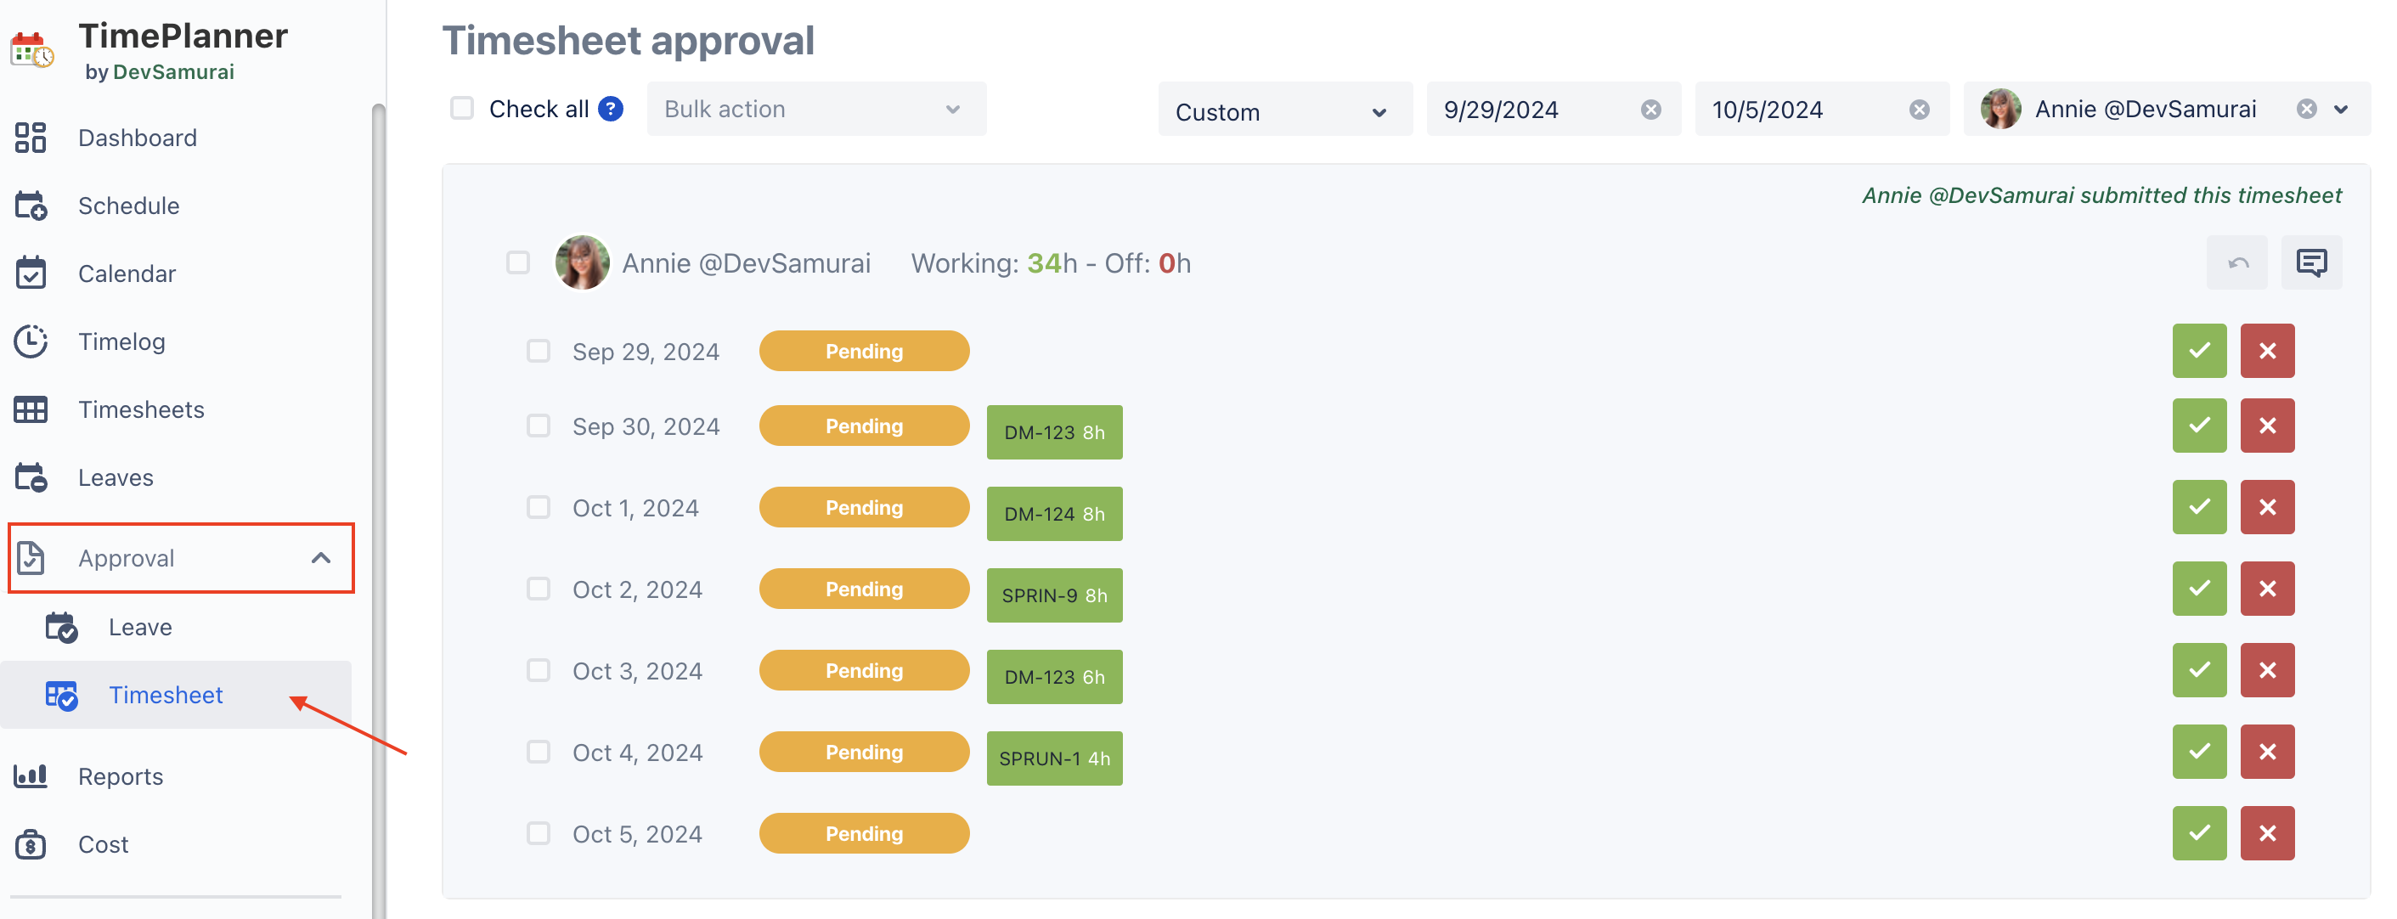Open the Custom date range dropdown
The width and height of the screenshot is (2397, 919).
pyautogui.click(x=1284, y=111)
